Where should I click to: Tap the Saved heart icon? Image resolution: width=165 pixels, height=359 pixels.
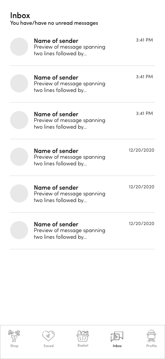[x=48, y=336]
